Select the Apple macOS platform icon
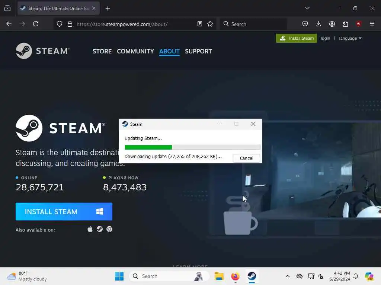Image resolution: width=381 pixels, height=285 pixels. (90, 229)
